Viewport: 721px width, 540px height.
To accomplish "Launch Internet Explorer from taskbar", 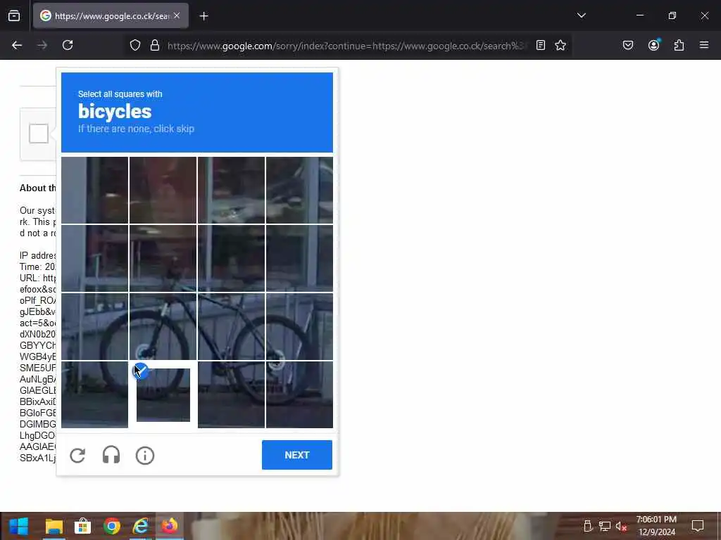I will (141, 526).
